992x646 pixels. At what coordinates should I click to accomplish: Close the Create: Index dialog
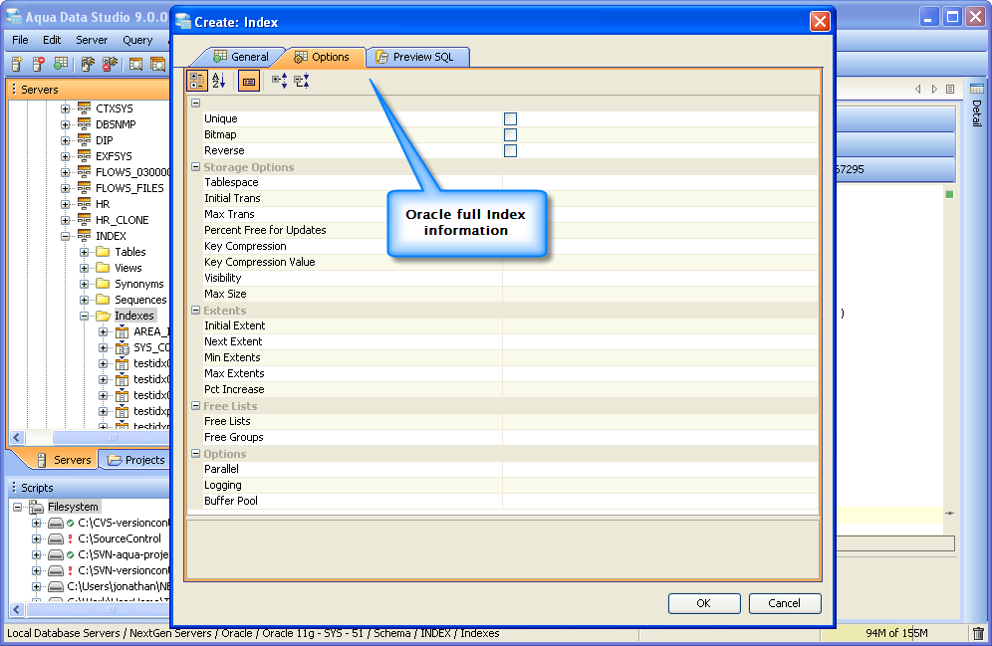pos(820,22)
